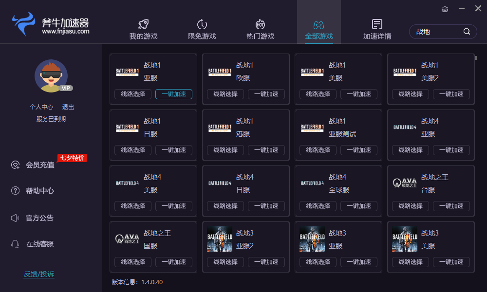Click 一键加速 for 战地1 亚服
This screenshot has width=487, height=292.
pyautogui.click(x=174, y=94)
